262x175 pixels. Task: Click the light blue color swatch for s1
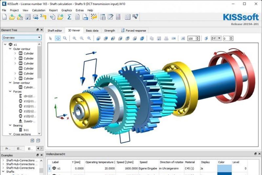pyautogui.click(x=224, y=168)
